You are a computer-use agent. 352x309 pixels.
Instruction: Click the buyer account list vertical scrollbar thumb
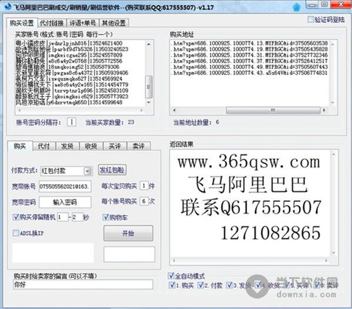(148, 87)
